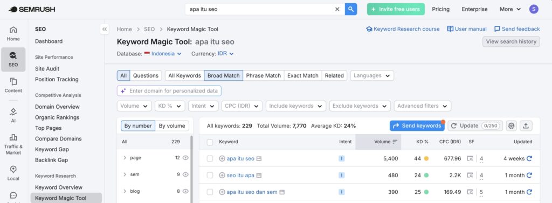Open the CPC (IDR) filter dropdown
Image resolution: width=552 pixels, height=203 pixels.
(x=242, y=106)
